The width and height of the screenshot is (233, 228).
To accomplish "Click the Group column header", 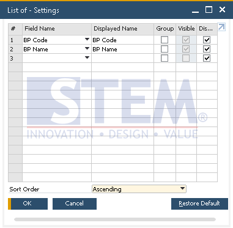I will pyautogui.click(x=165, y=29).
